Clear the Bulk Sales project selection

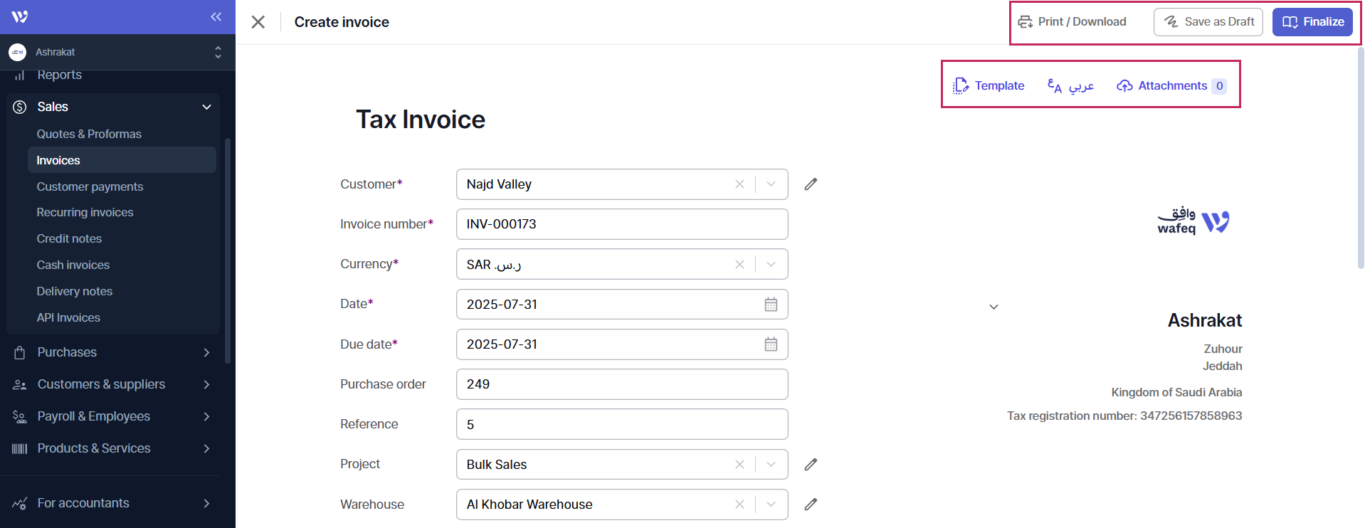[739, 465]
